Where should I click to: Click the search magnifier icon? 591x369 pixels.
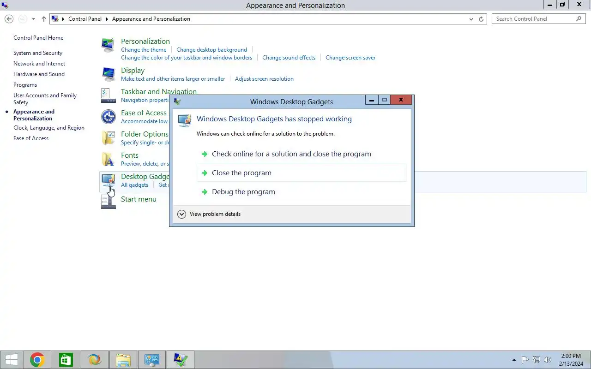pos(579,19)
